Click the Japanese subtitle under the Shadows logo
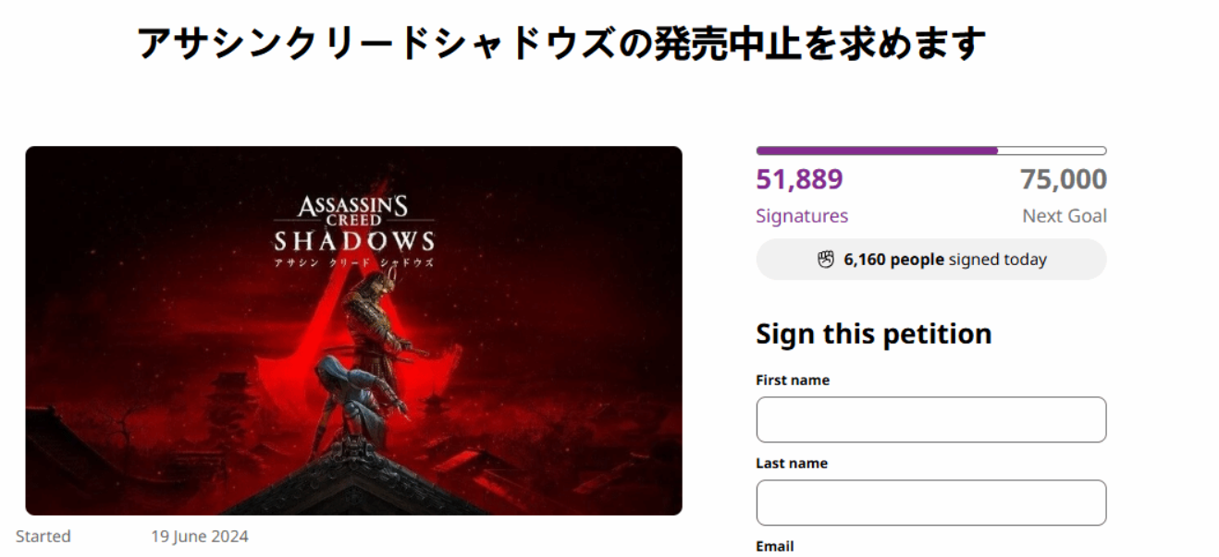The width and height of the screenshot is (1219, 557). pyautogui.click(x=353, y=262)
